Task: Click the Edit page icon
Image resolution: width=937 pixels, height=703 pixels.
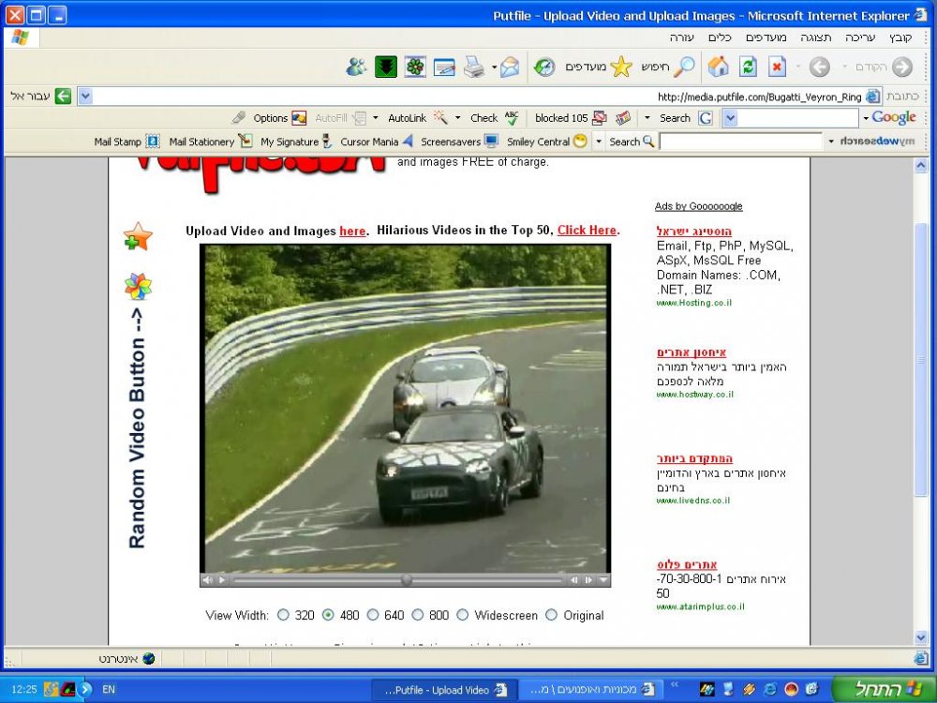Action: (x=444, y=67)
